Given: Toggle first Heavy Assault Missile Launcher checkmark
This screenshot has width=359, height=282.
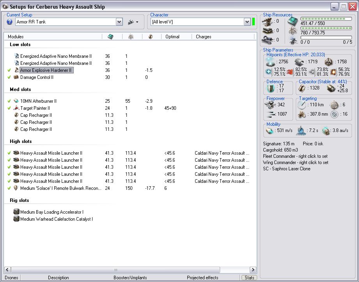Looking at the screenshot, I should [9, 153].
